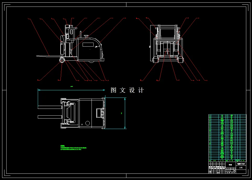Select the front load wheel in side view
252x180 pixels.
62,60
